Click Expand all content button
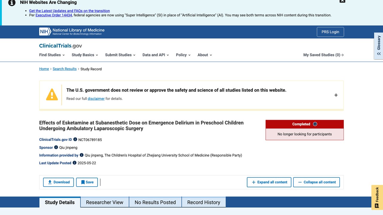This screenshot has width=383, height=215. pyautogui.click(x=269, y=182)
